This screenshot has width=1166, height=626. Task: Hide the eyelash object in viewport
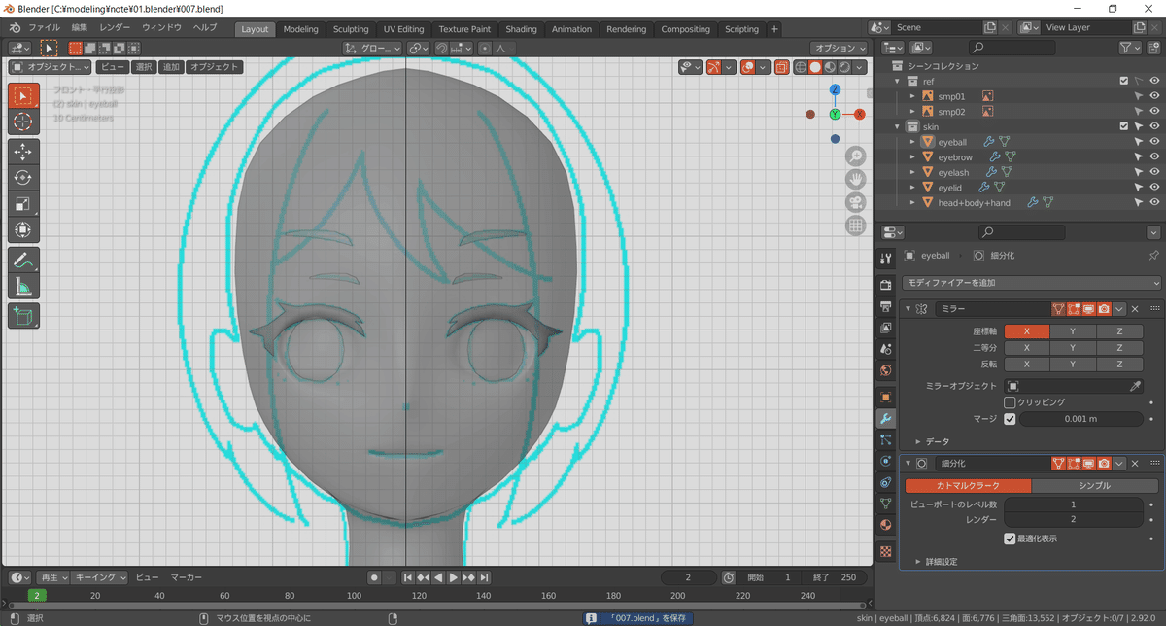tap(1154, 172)
